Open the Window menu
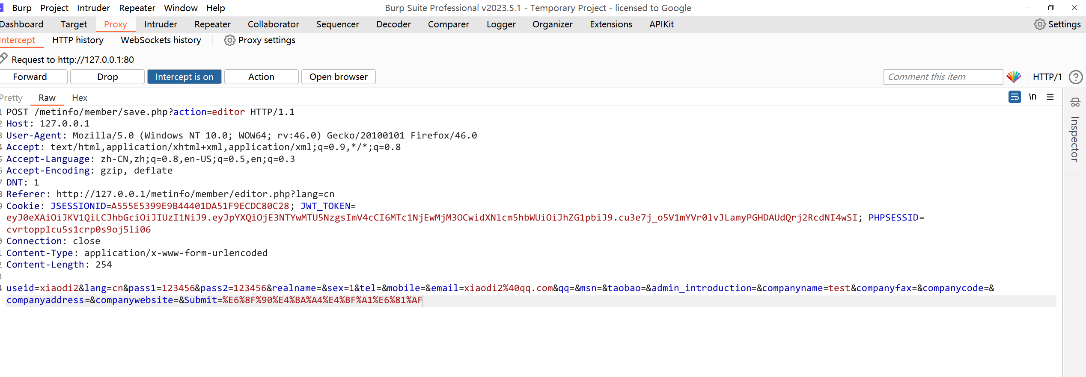The height and width of the screenshot is (377, 1086). pyautogui.click(x=181, y=8)
